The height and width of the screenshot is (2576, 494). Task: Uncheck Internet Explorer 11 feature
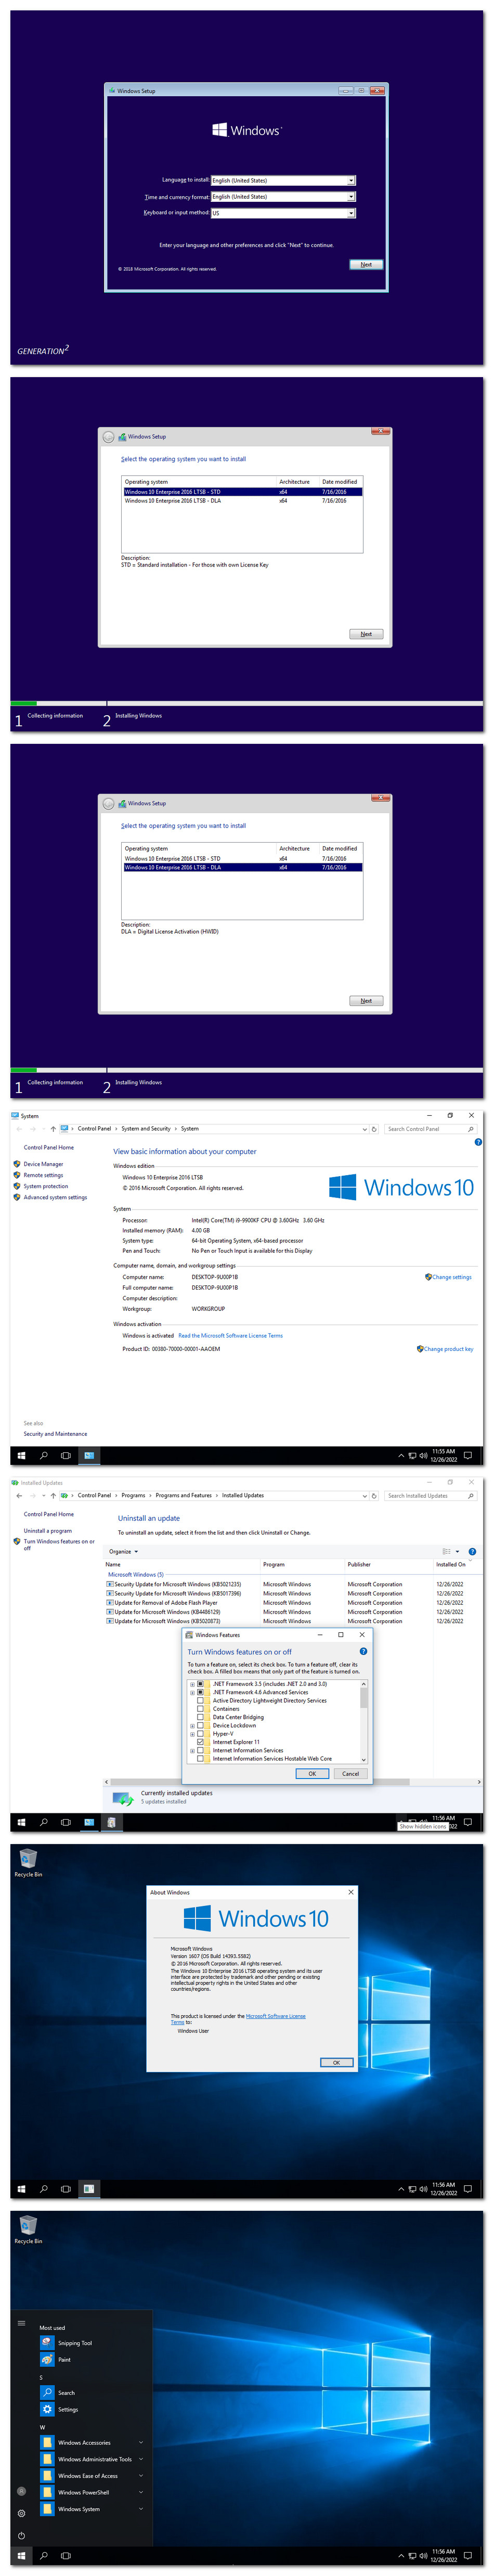200,1742
